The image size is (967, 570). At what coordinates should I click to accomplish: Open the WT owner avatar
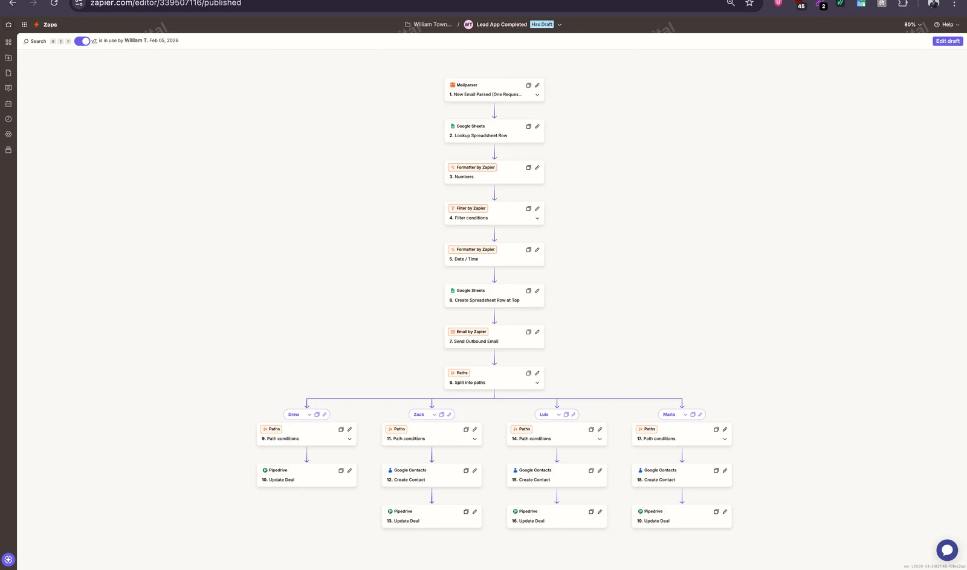[x=468, y=25]
